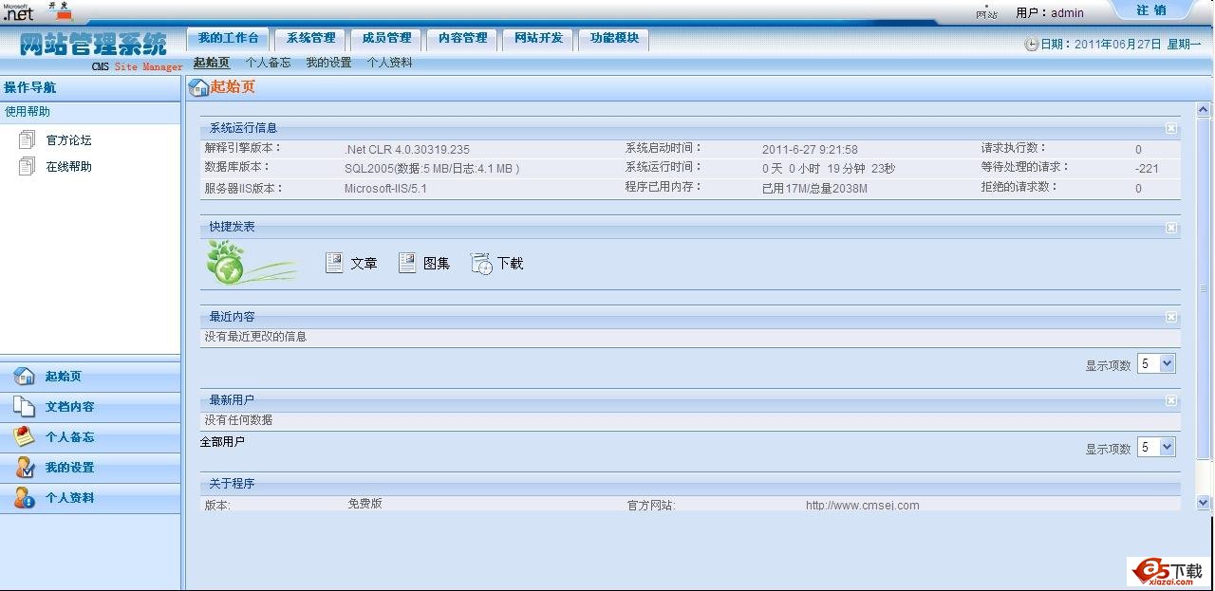
Task: Open the http://www.cmsej.com website link
Action: (862, 506)
